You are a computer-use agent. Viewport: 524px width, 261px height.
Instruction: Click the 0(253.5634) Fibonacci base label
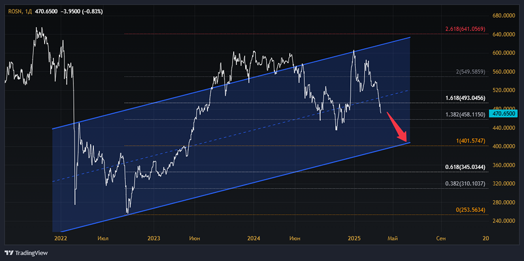click(470, 210)
